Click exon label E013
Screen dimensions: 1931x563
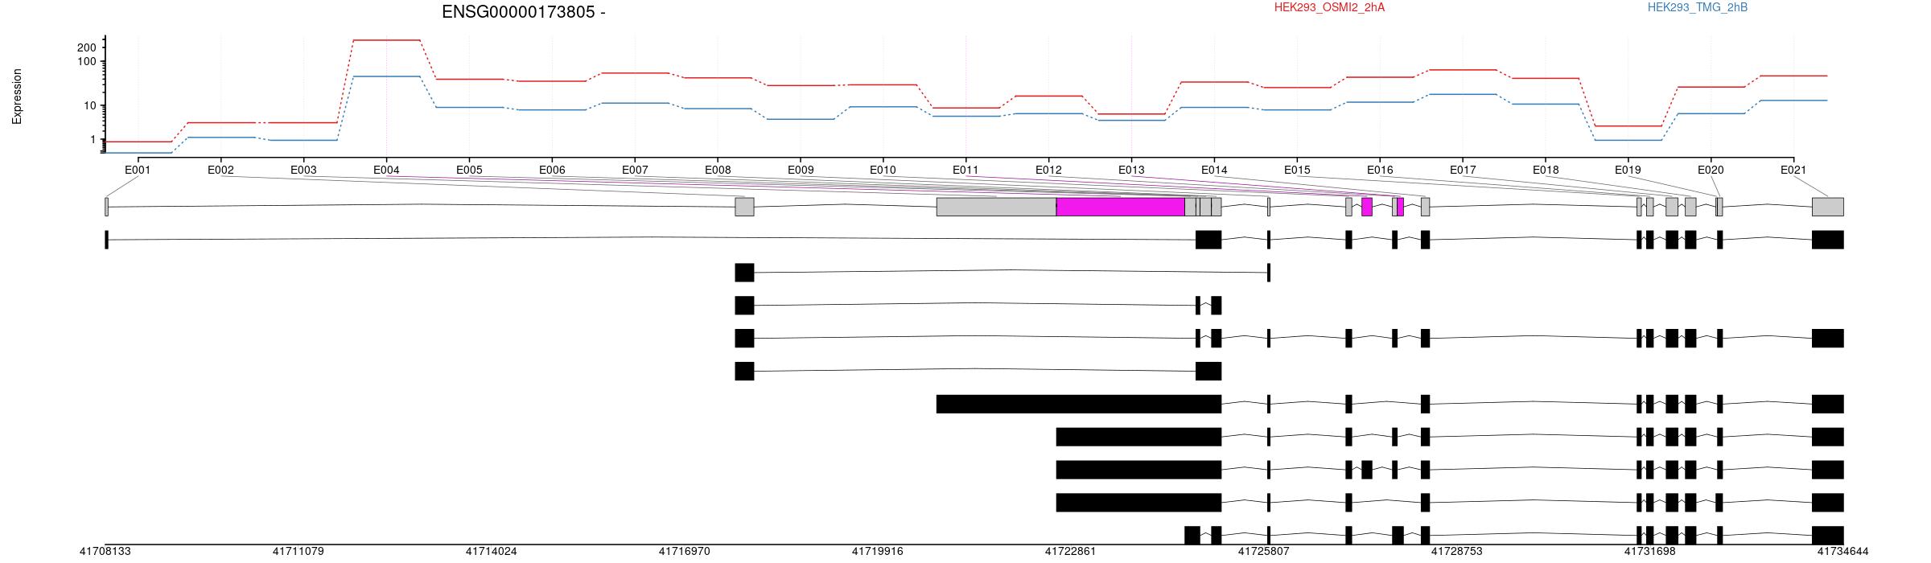point(1131,171)
